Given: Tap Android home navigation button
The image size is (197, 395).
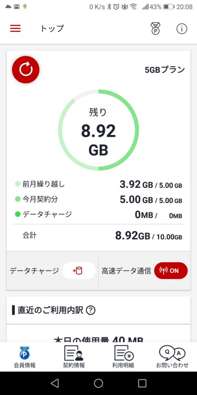Looking at the screenshot, I should click(x=98, y=383).
